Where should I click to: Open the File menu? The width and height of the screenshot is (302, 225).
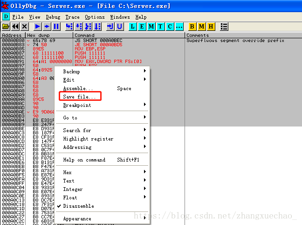click(18, 17)
